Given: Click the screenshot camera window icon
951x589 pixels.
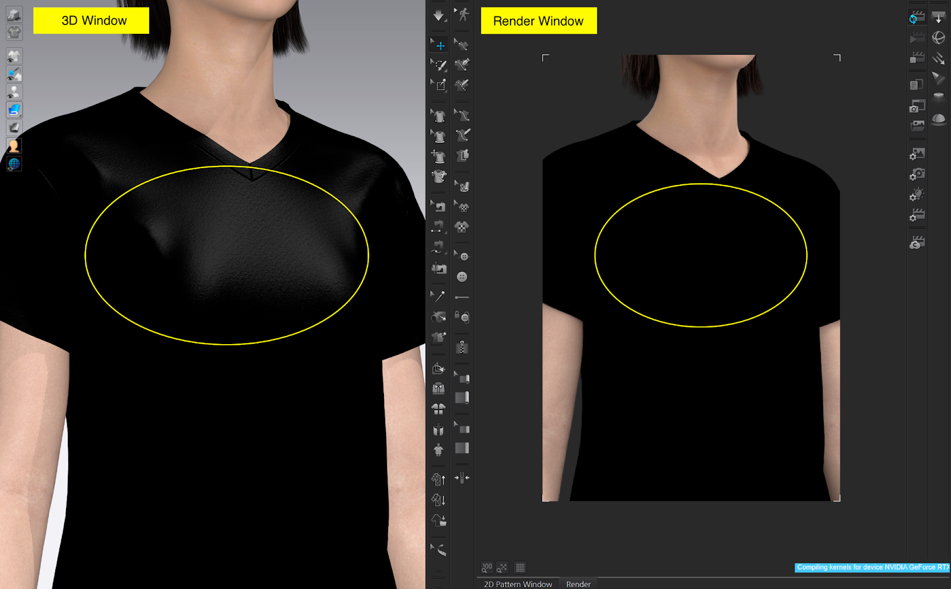Looking at the screenshot, I should tap(917, 106).
